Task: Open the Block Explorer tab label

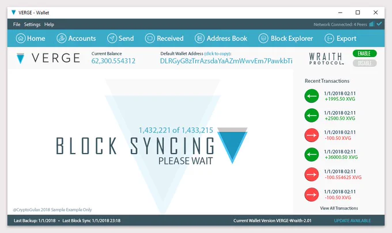Action: pos(292,39)
